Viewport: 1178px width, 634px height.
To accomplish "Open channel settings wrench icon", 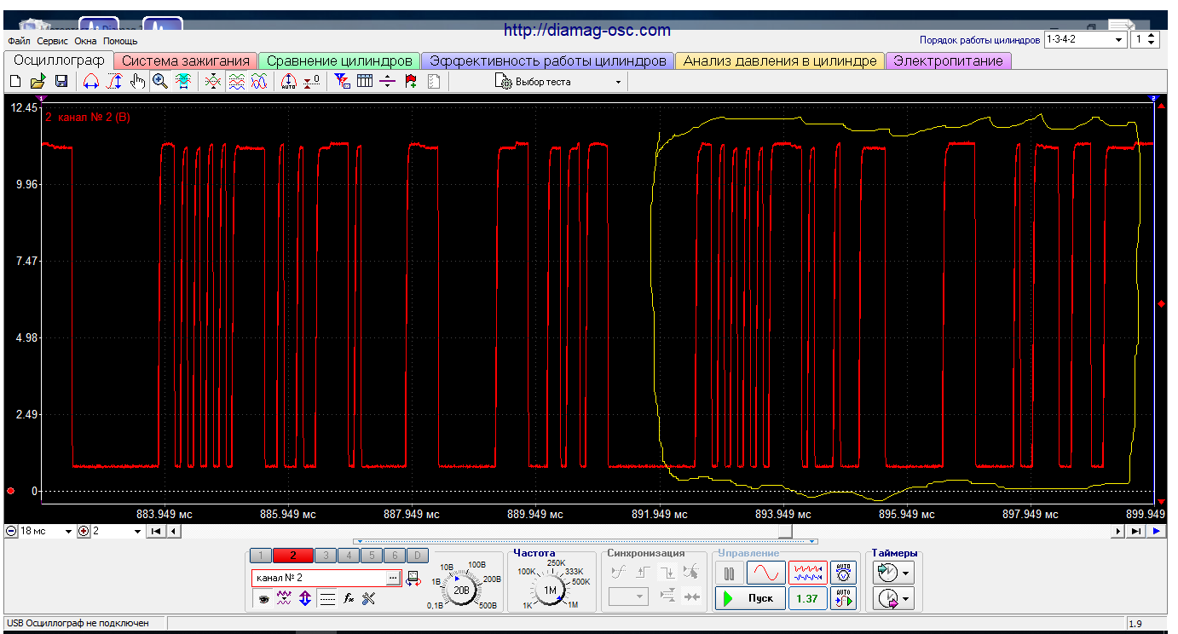I will [368, 599].
